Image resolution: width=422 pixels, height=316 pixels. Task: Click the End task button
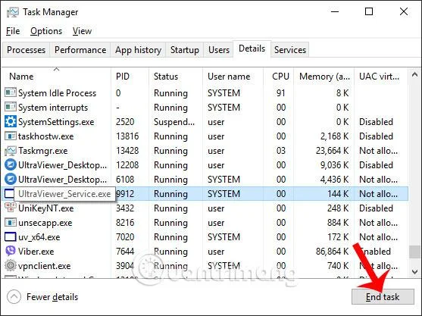pyautogui.click(x=383, y=297)
